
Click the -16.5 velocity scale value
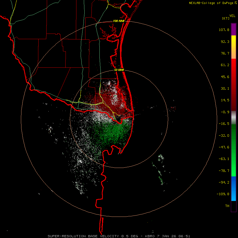point(224,124)
